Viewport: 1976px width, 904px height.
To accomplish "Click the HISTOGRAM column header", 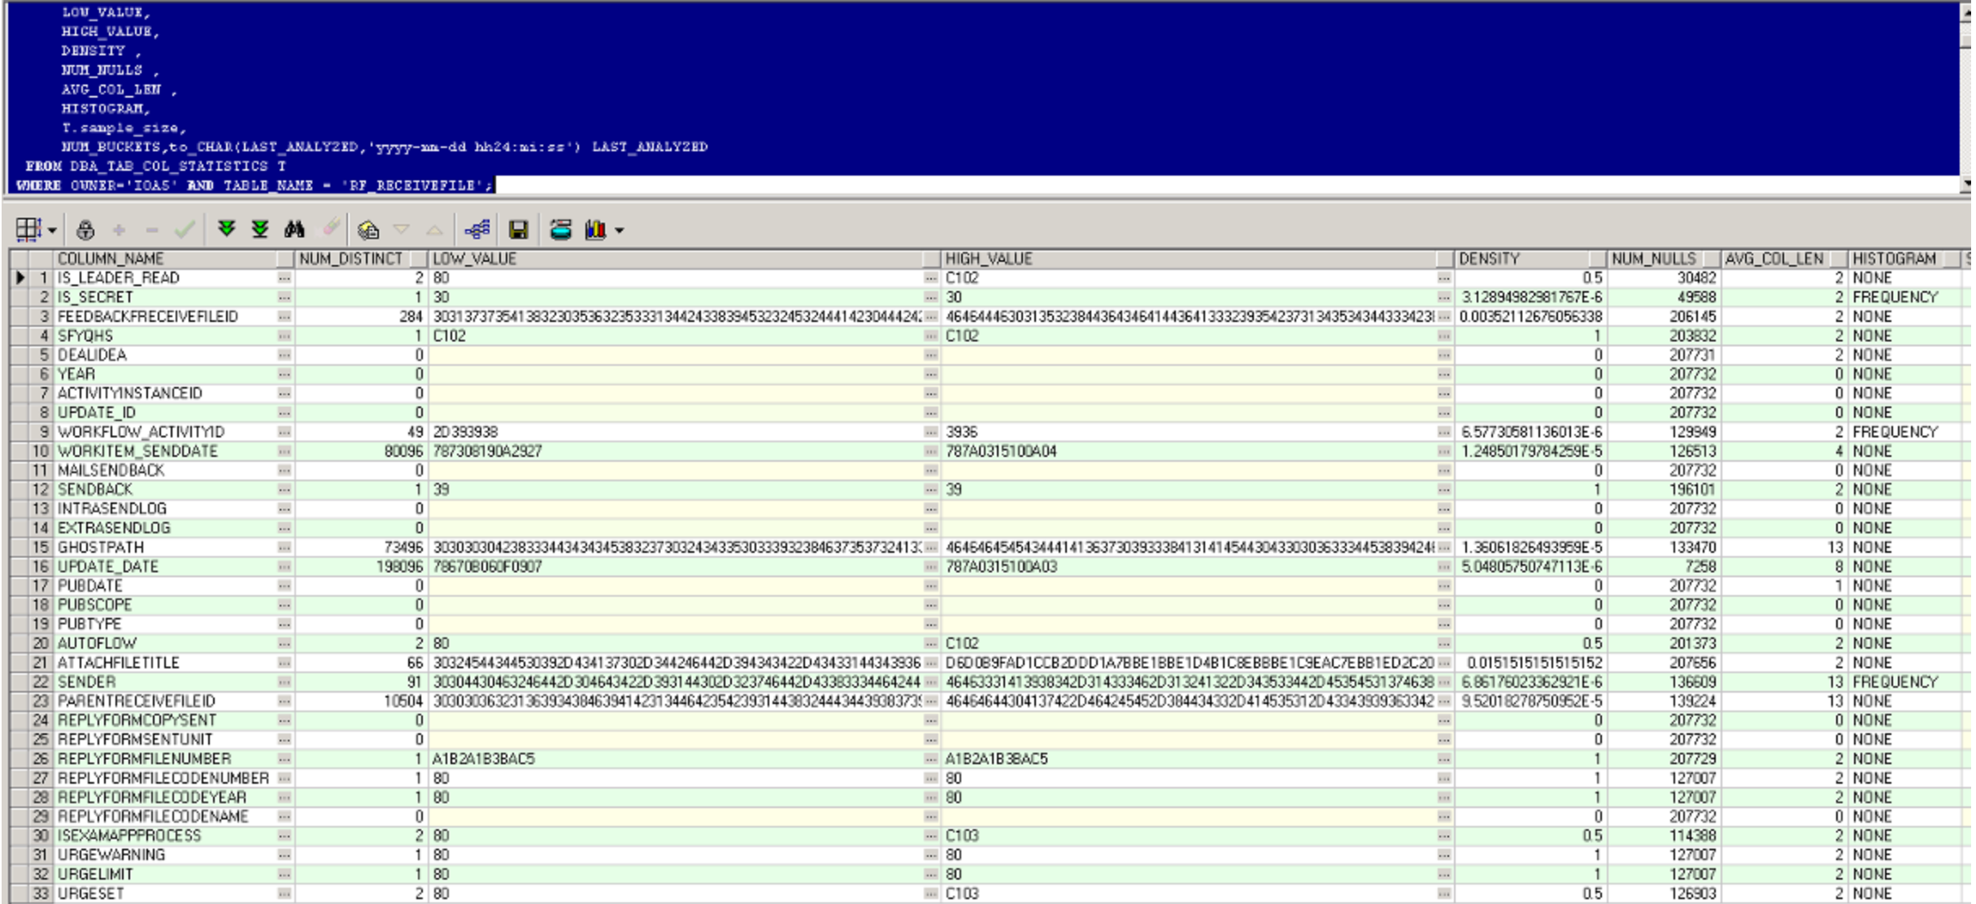I will click(1894, 259).
